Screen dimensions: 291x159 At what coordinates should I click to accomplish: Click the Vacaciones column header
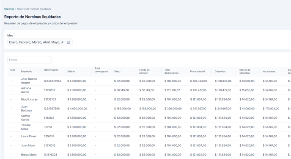pyautogui.click(x=269, y=71)
